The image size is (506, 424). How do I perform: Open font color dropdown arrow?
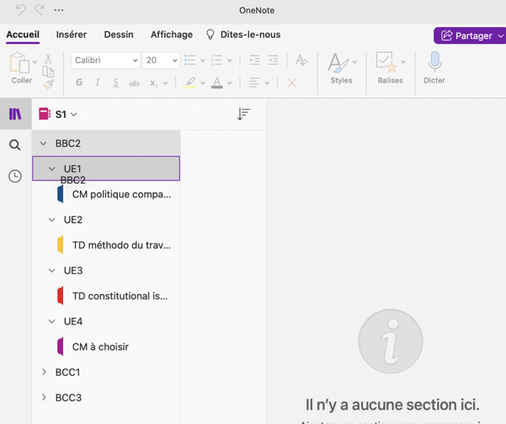tap(230, 83)
